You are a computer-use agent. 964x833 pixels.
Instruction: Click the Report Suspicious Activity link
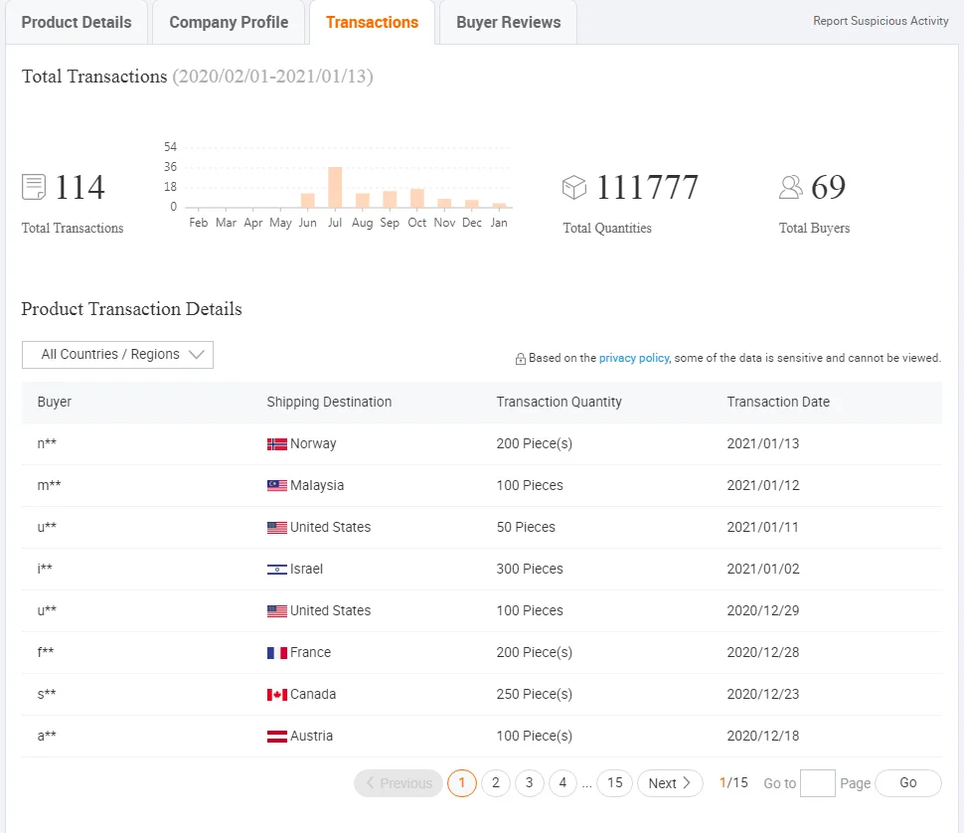[881, 21]
